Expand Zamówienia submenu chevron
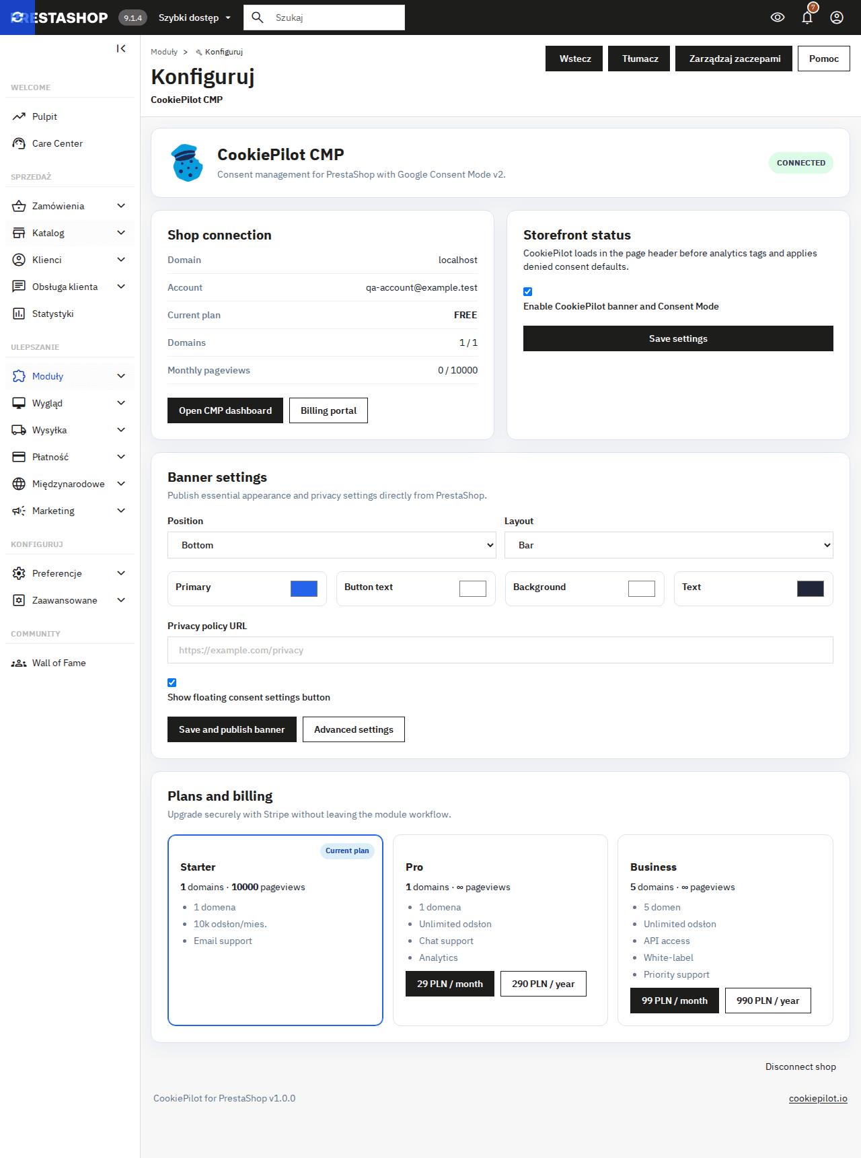The width and height of the screenshot is (861, 1158). (121, 206)
